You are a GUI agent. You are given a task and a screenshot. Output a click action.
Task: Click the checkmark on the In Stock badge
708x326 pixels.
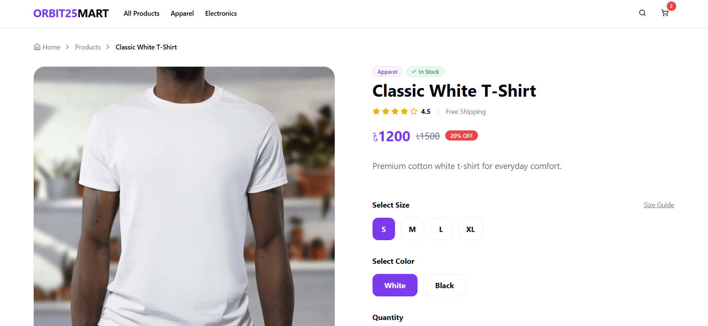click(x=414, y=71)
